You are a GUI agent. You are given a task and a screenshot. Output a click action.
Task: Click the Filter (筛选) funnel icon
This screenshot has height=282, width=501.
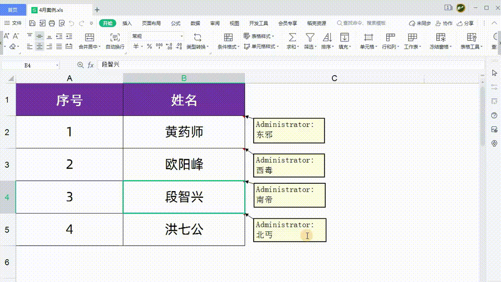pos(310,38)
